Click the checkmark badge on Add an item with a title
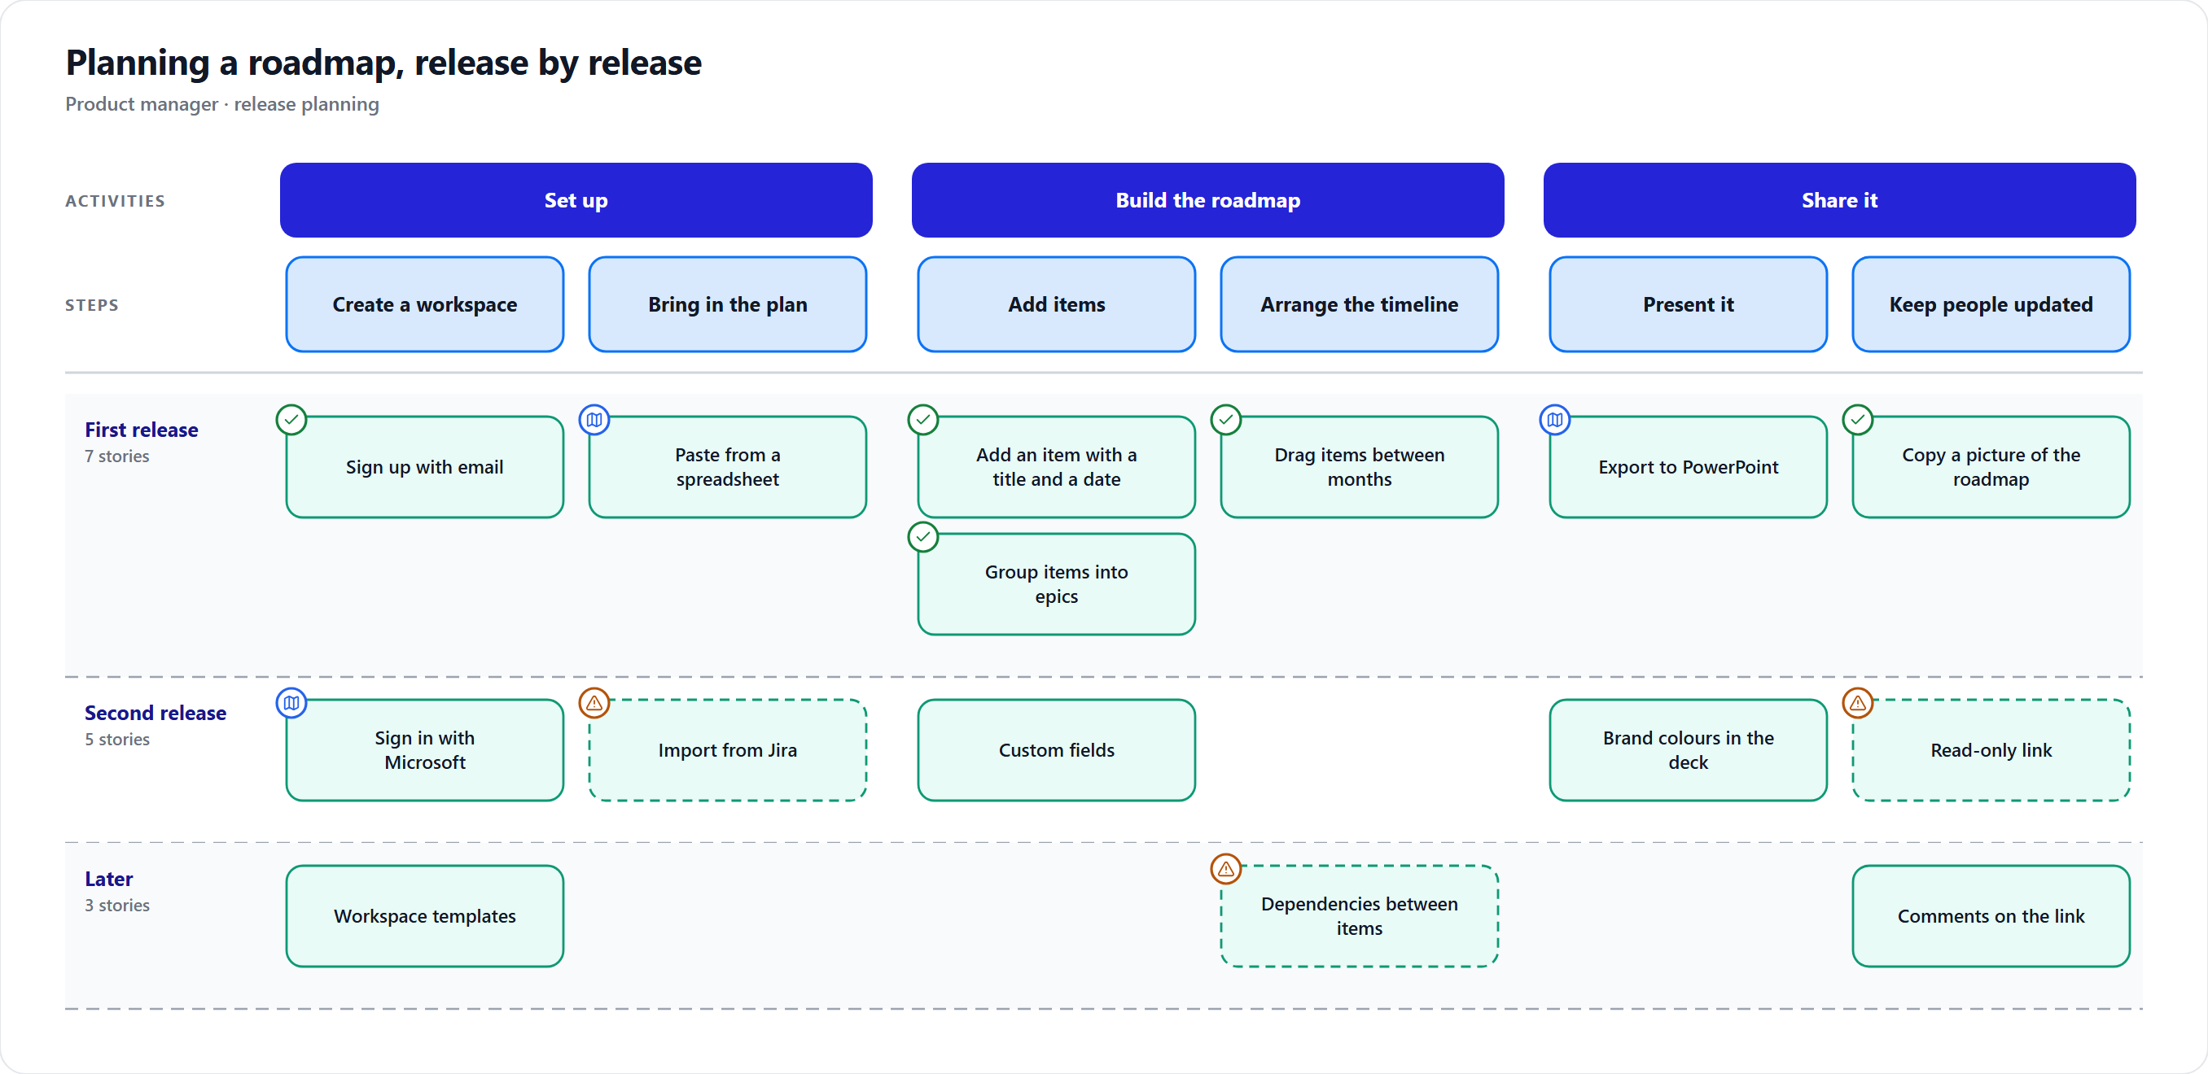The image size is (2208, 1074). coord(923,420)
